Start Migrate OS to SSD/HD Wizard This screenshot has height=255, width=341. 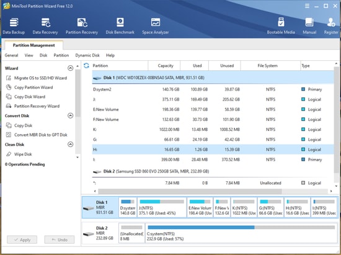tap(37, 78)
